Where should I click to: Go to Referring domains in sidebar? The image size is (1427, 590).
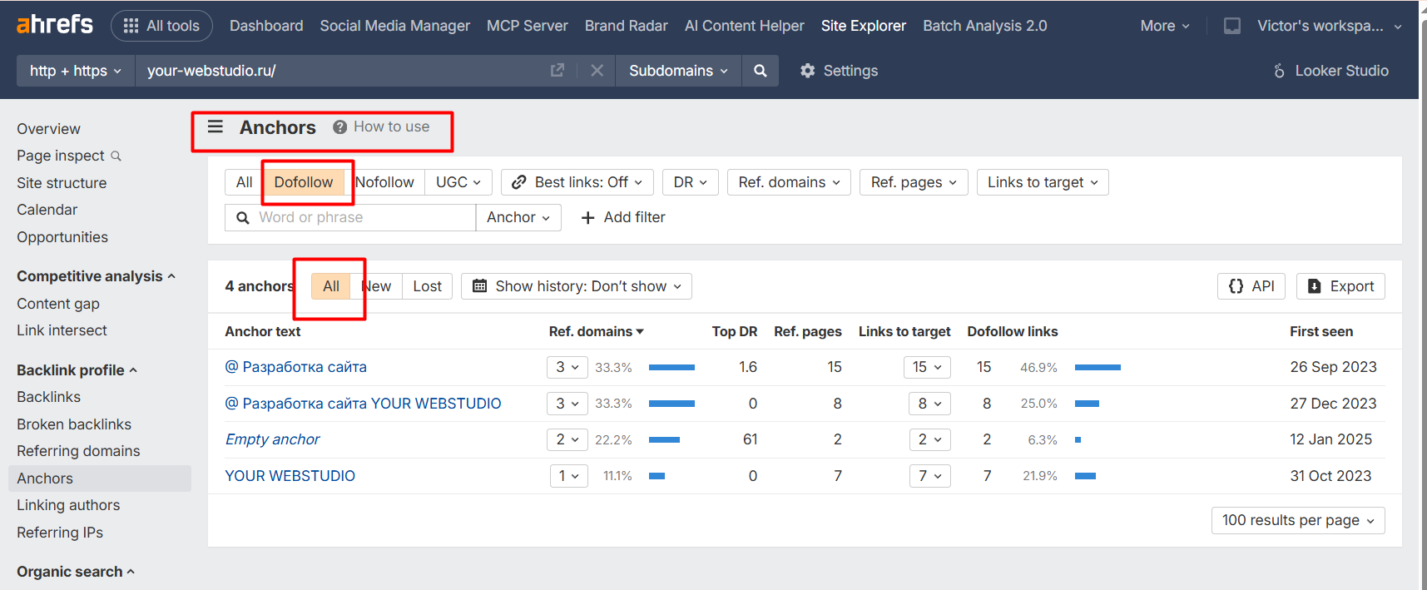tap(78, 451)
